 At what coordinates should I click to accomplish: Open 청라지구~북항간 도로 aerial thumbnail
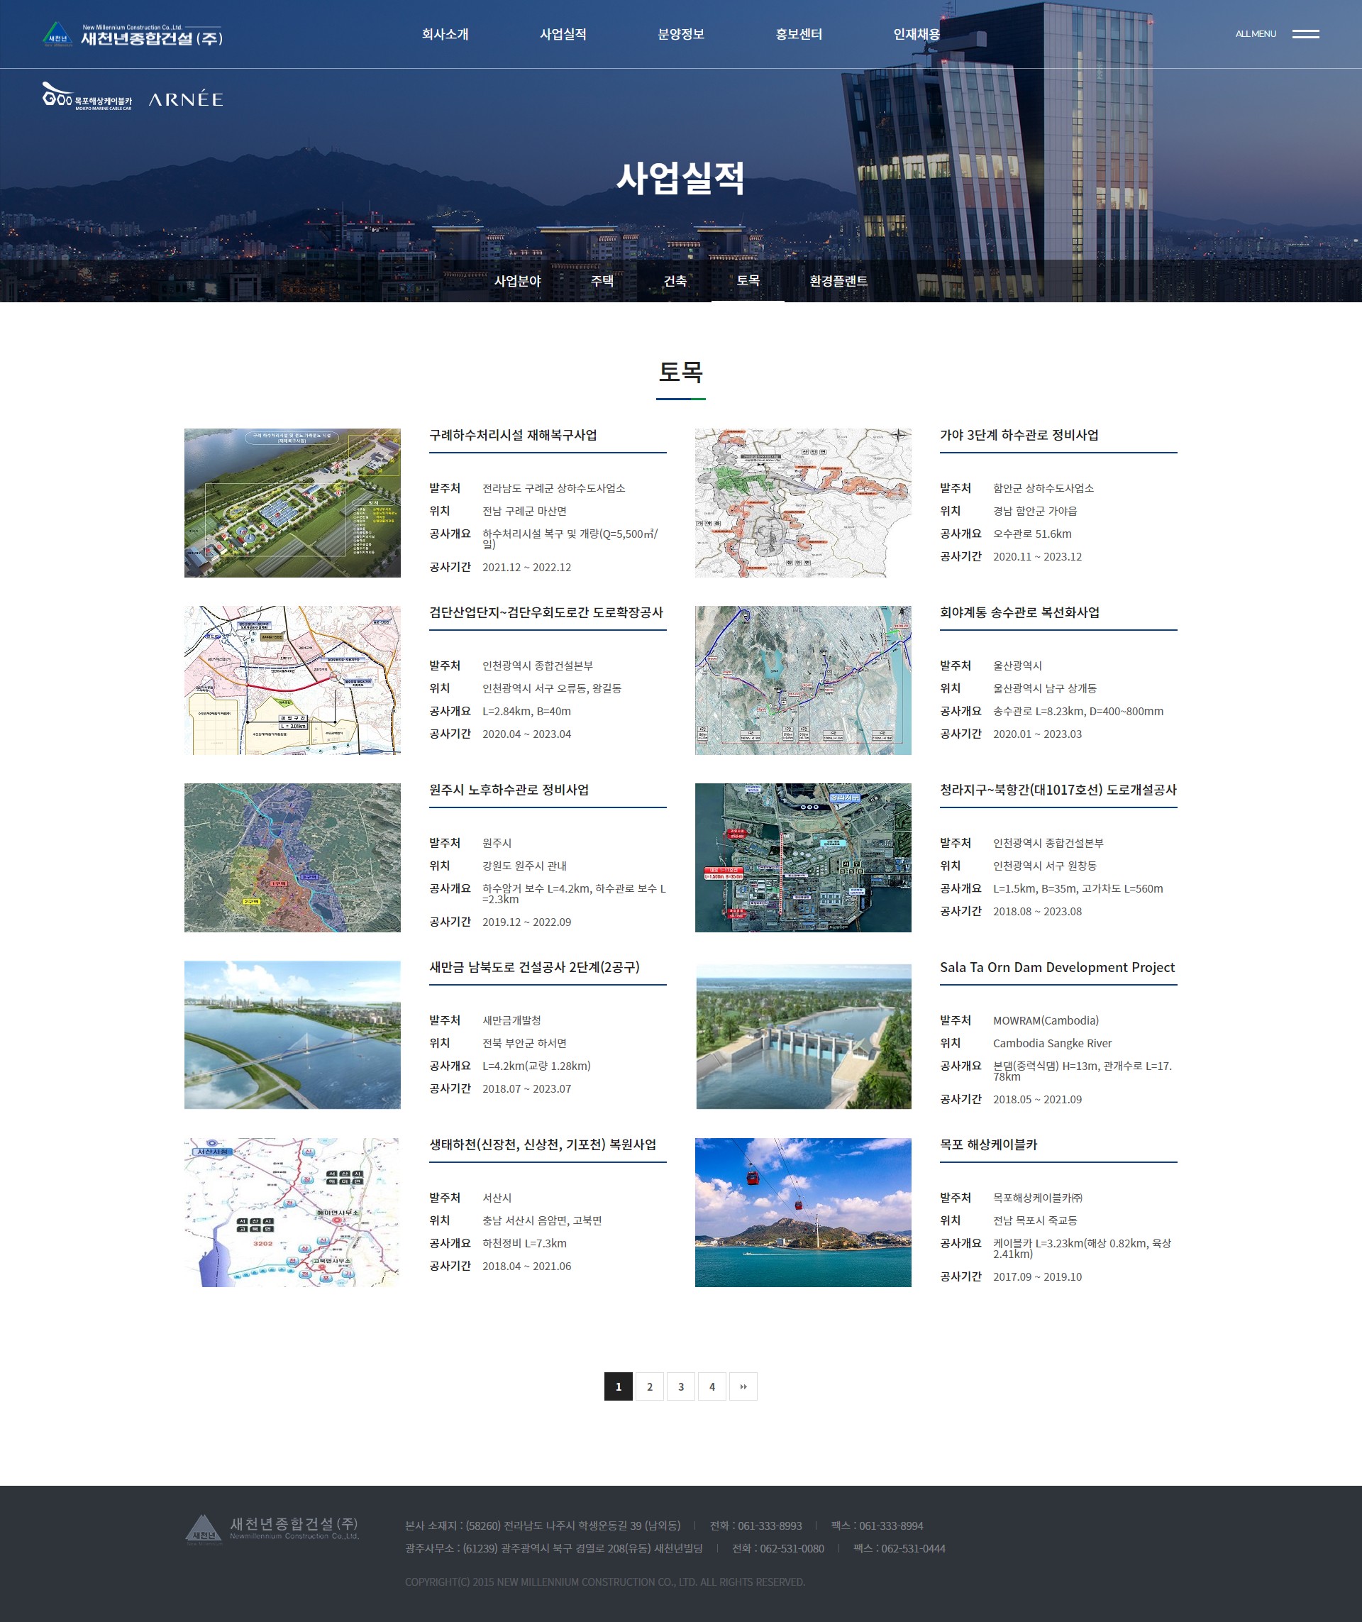coord(803,858)
